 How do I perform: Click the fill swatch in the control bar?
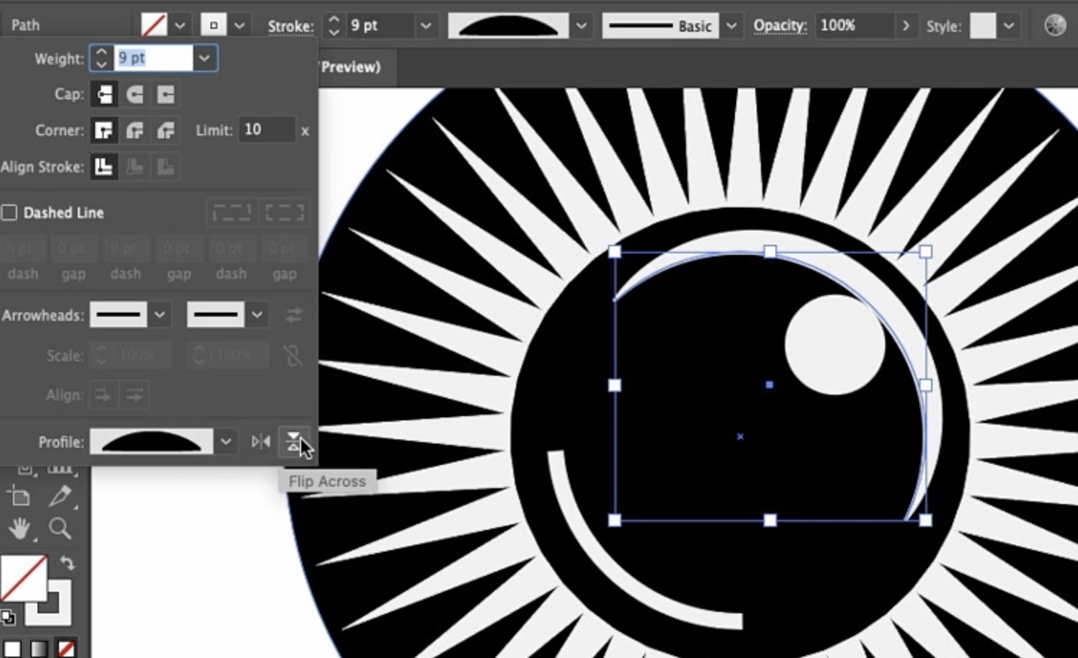click(153, 26)
